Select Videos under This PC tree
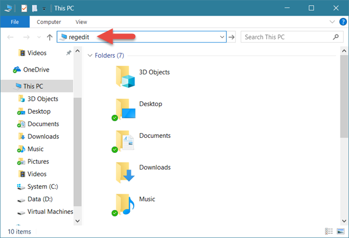Image resolution: width=349 pixels, height=238 pixels. point(32,174)
